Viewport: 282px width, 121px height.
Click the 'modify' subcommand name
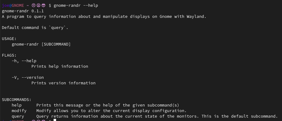click(19, 111)
